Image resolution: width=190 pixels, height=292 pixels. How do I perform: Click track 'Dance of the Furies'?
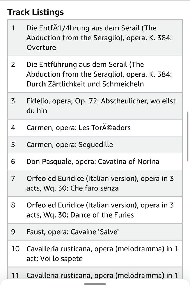point(100,210)
